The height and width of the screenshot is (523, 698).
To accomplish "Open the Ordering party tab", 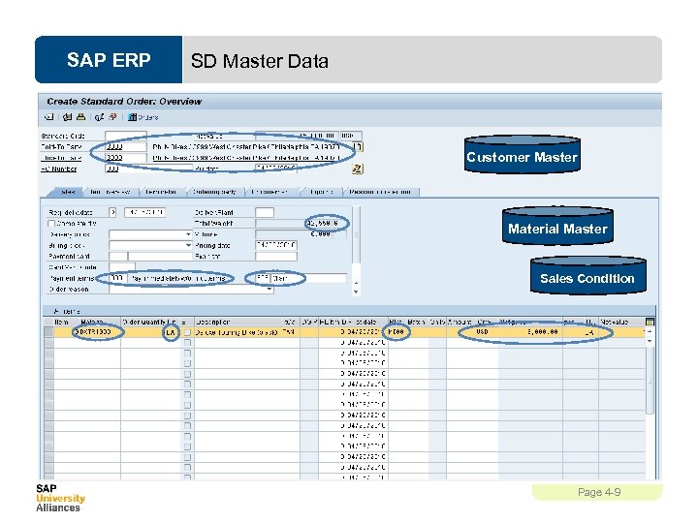I will 214,192.
